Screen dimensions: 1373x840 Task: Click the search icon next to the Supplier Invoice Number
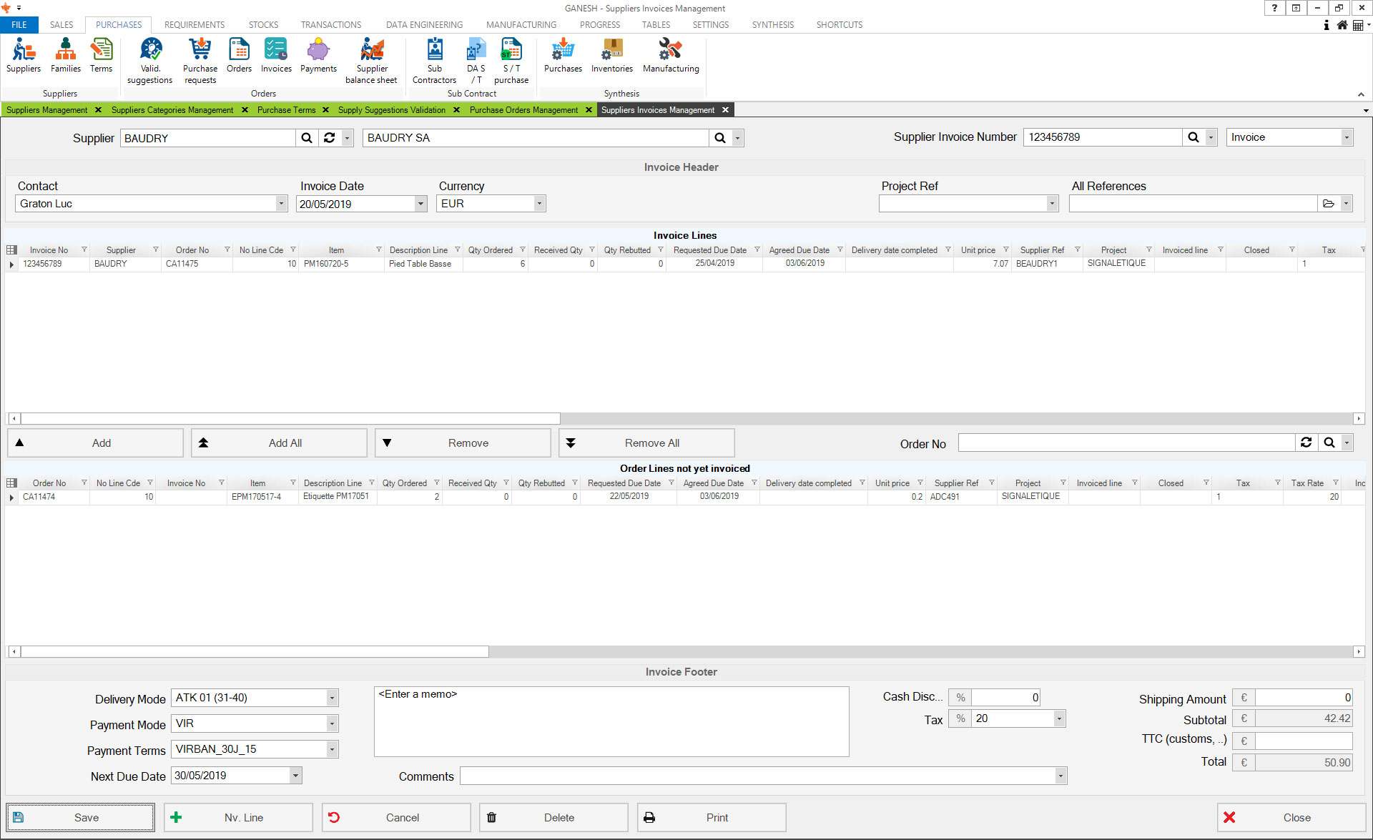pos(1193,137)
